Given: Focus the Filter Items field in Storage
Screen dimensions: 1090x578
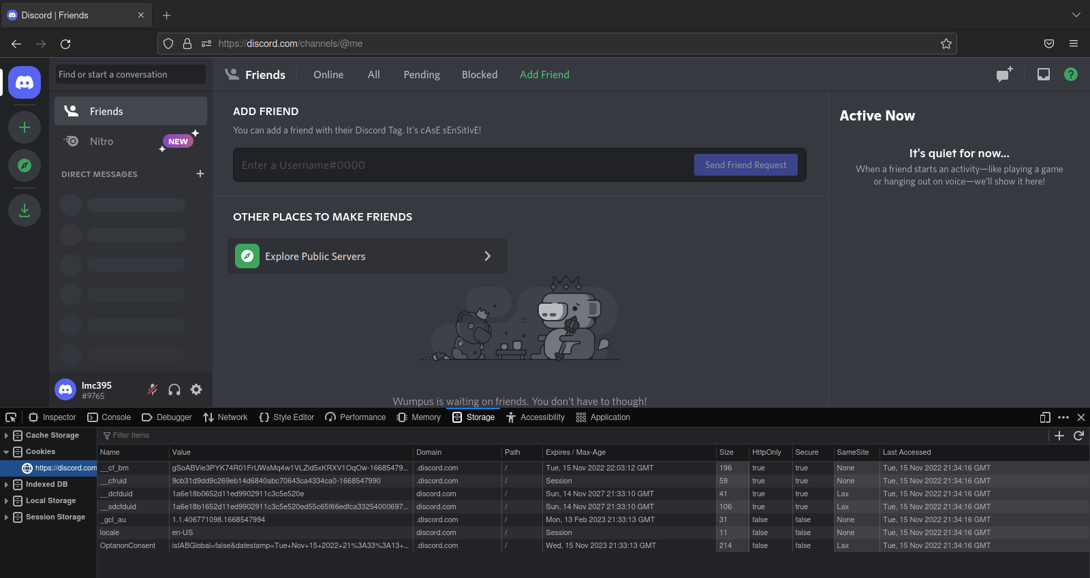Looking at the screenshot, I should coord(572,436).
